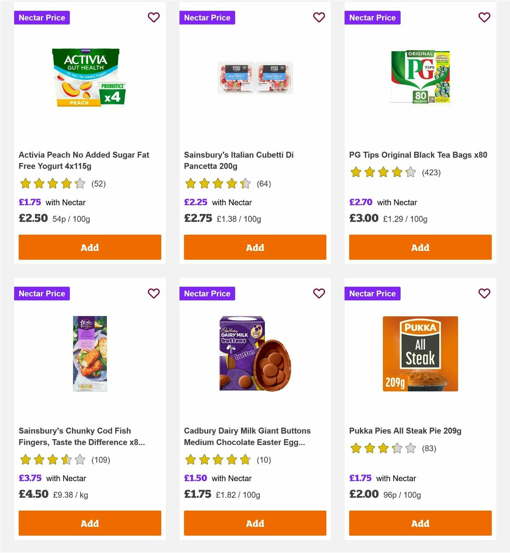Screen dimensions: 510x553
Task: Click the Nectar Price badge on PG Tips
Action: pos(372,17)
